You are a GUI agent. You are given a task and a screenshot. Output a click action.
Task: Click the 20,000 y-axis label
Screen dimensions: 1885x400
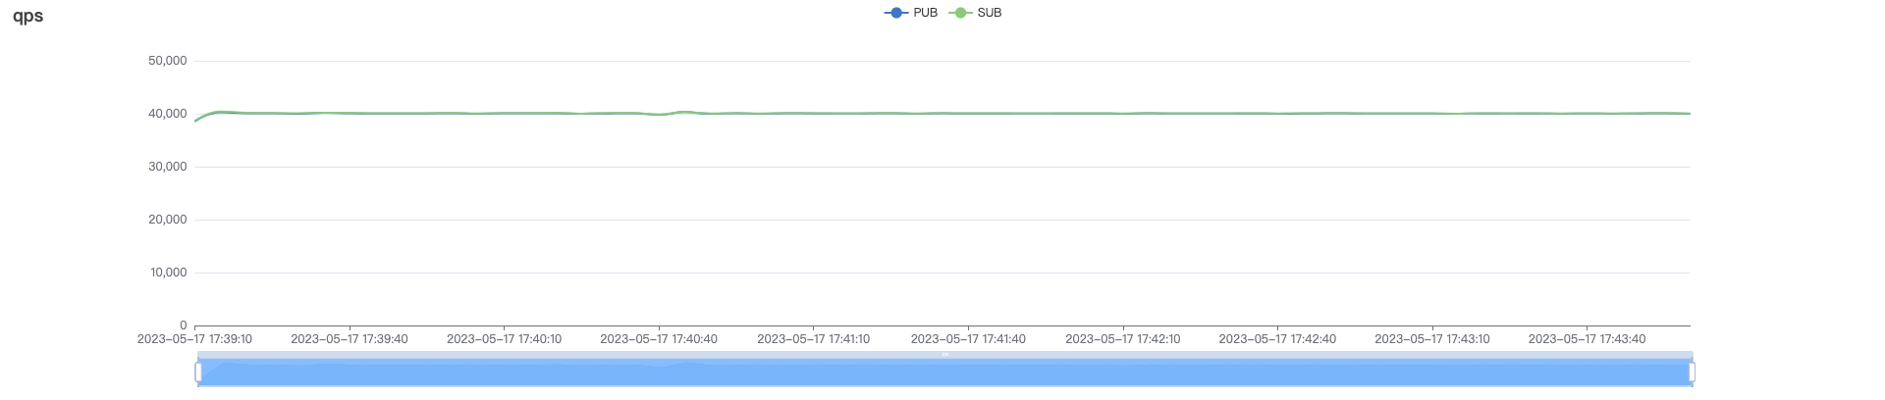(167, 220)
